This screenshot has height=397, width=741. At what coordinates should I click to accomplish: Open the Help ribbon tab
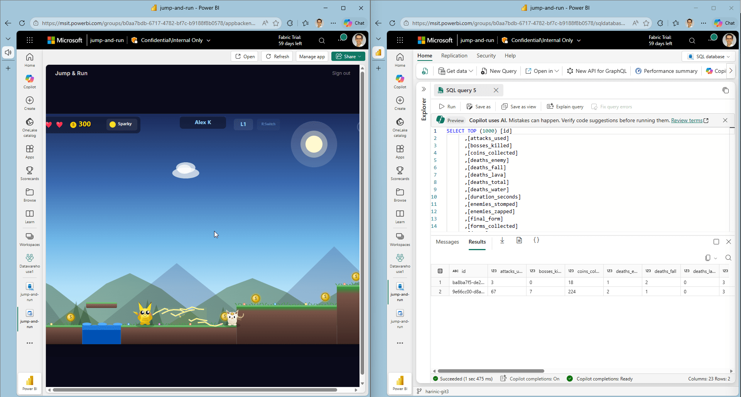pyautogui.click(x=510, y=56)
